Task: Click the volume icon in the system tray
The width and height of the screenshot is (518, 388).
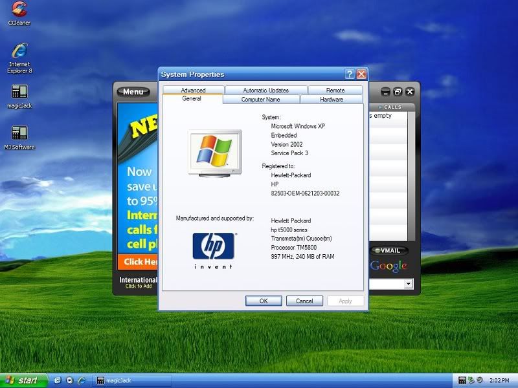Action: pos(480,380)
